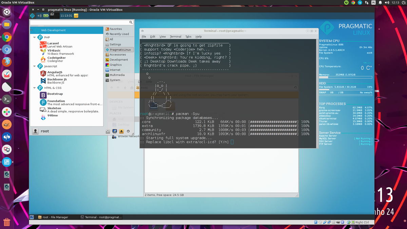Click the search magnifier in the menu
The image size is (407, 229).
tap(131, 22)
